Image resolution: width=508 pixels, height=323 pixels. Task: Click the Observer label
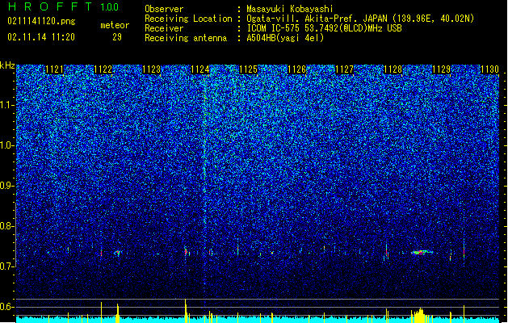pos(164,9)
